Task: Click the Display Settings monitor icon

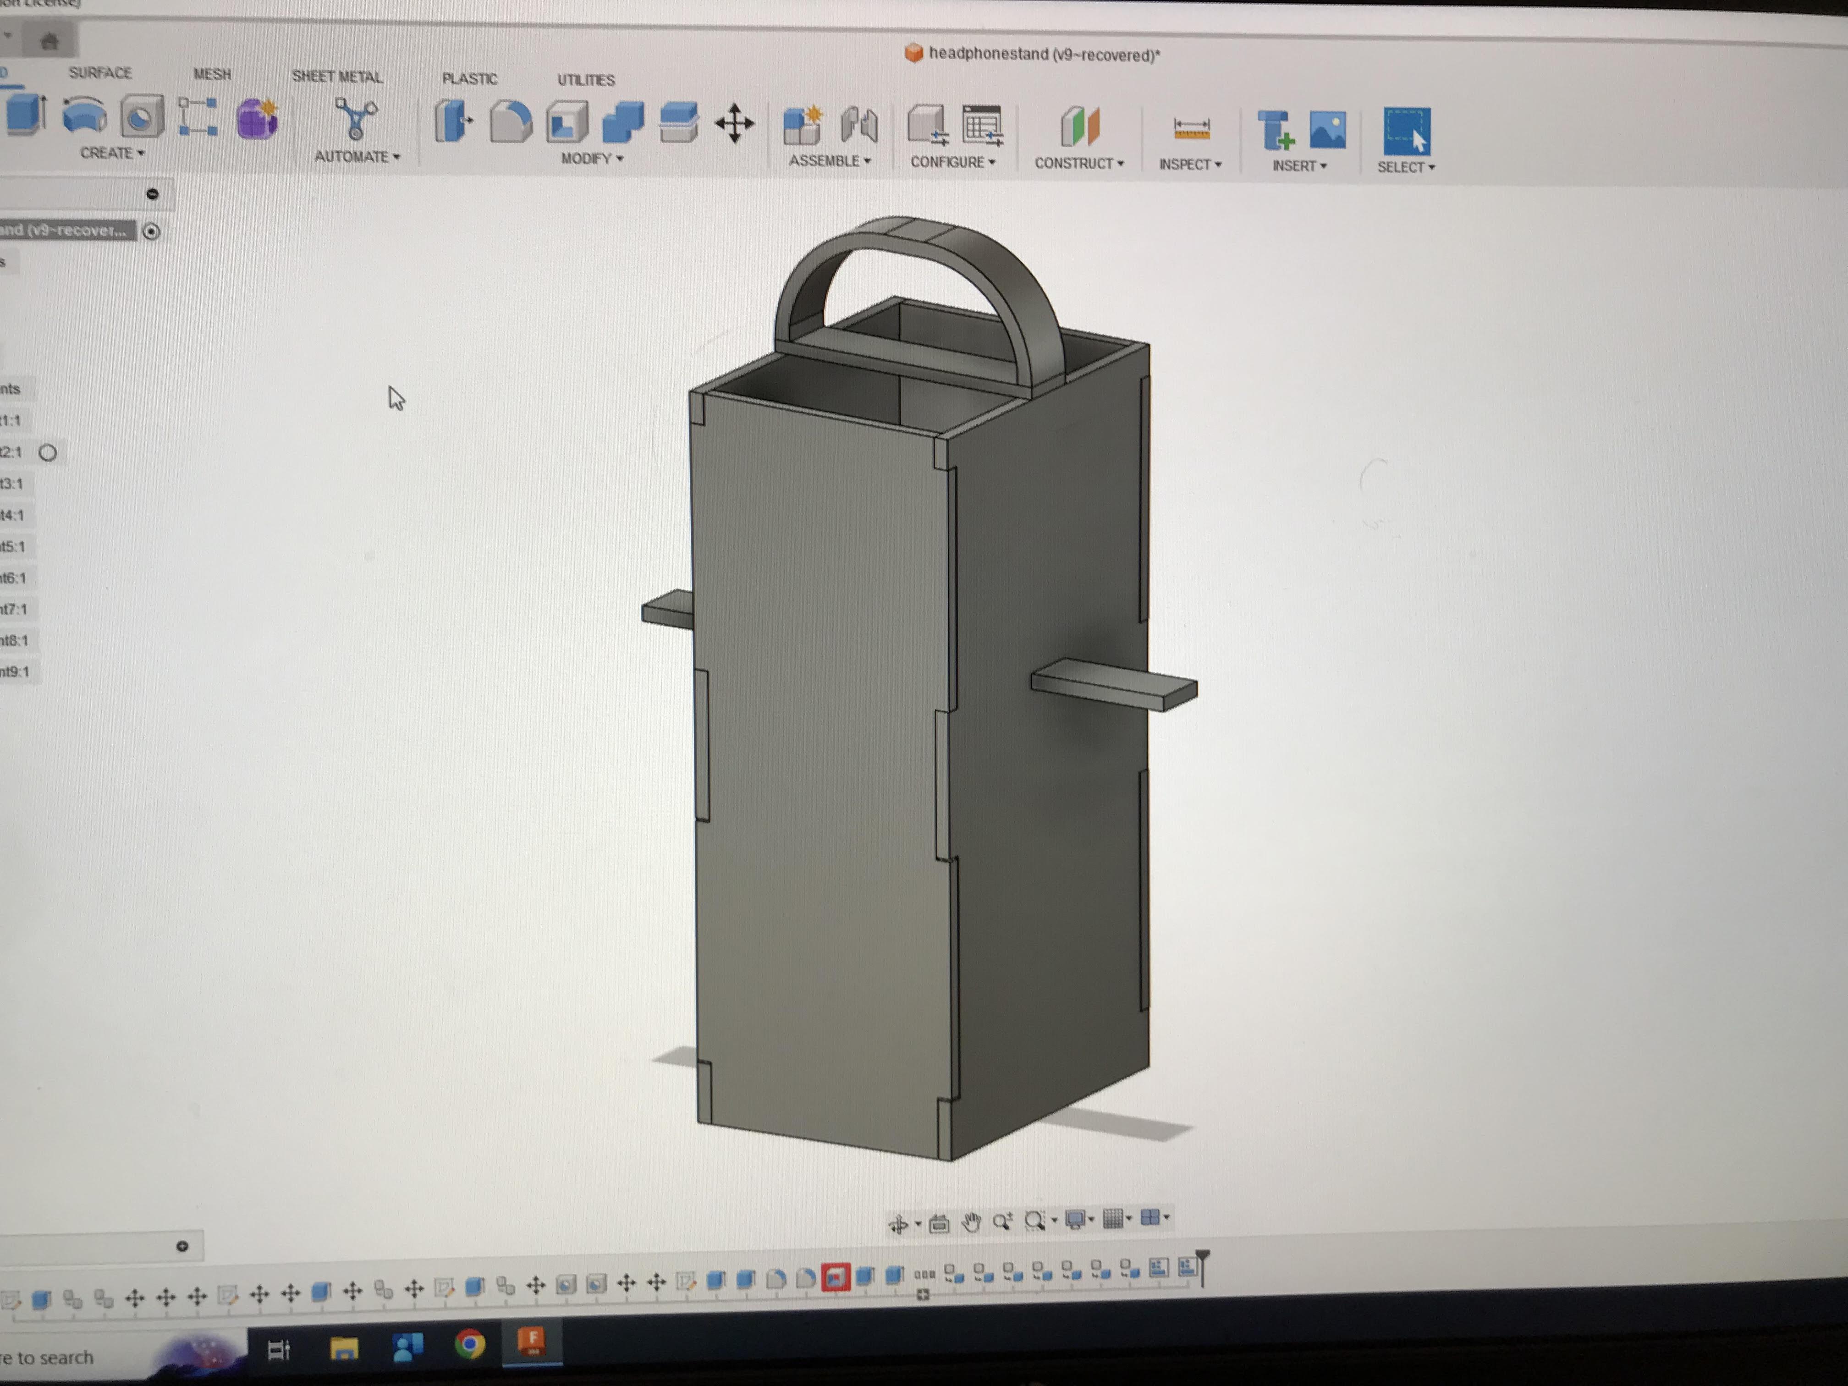Action: click(1075, 1220)
